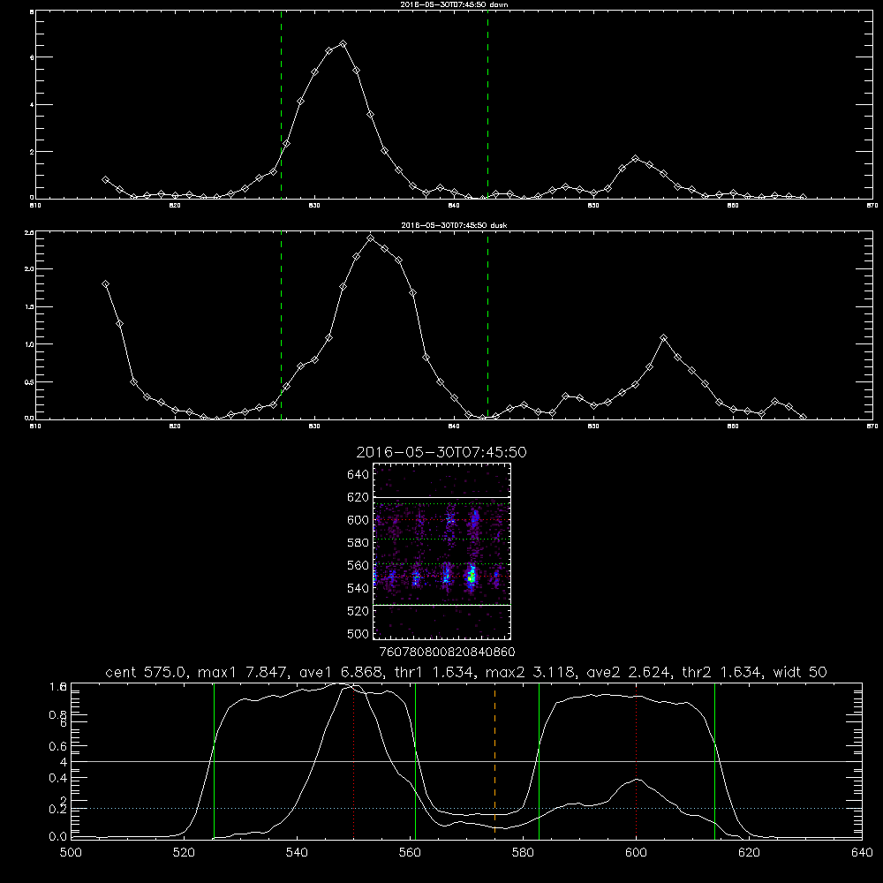This screenshot has width=883, height=883.
Task: Click the left green dashed line in the dawn plot
Action: tap(281, 105)
